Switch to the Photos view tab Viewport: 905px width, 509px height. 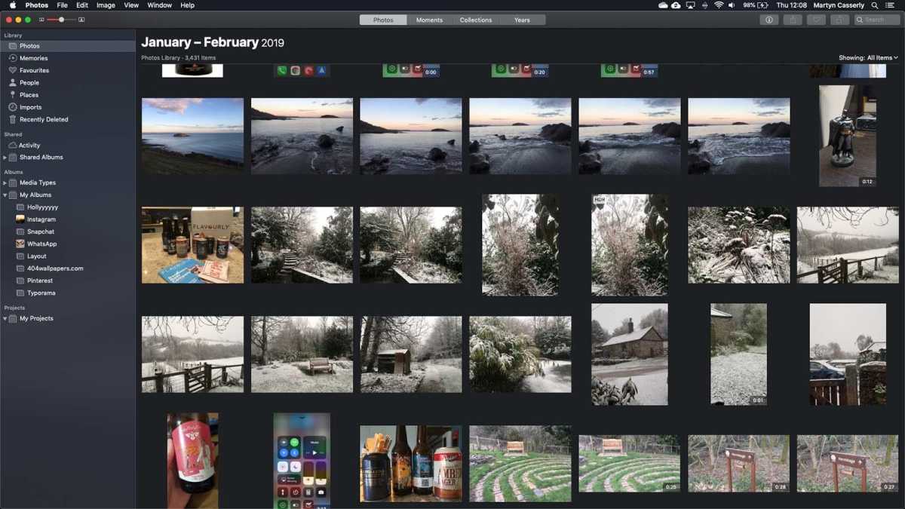point(383,20)
